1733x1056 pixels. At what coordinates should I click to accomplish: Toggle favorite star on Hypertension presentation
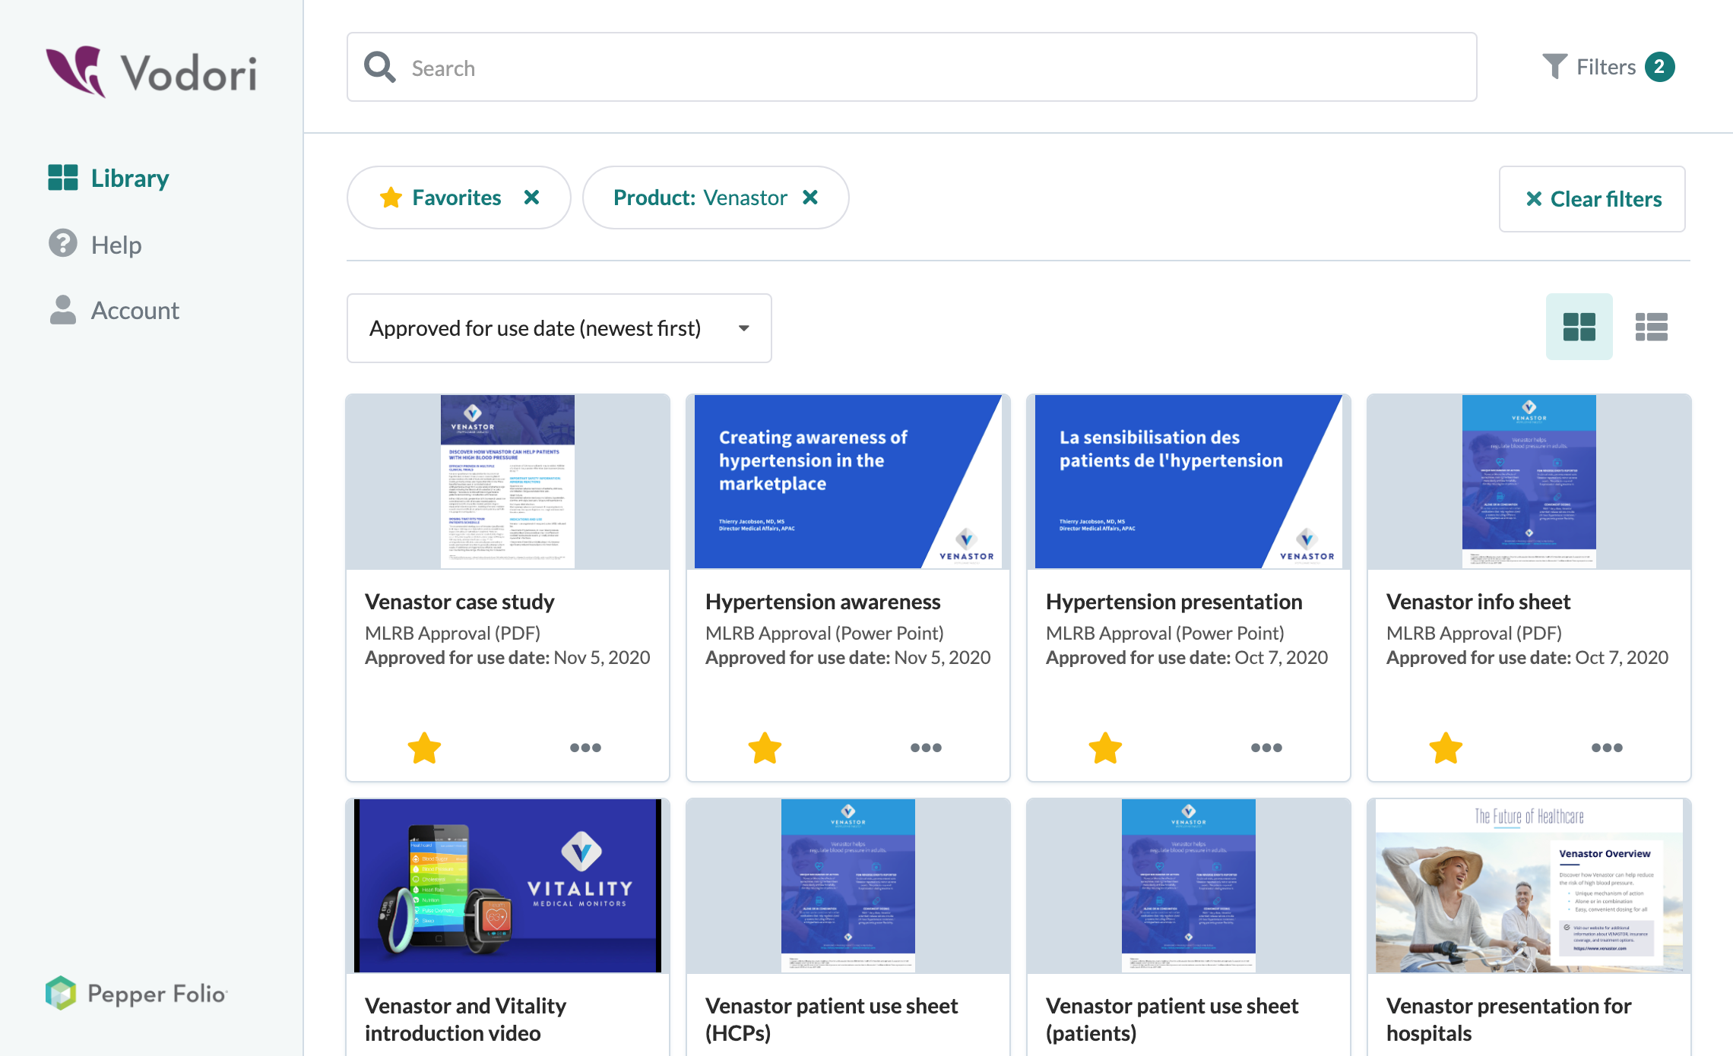point(1105,748)
